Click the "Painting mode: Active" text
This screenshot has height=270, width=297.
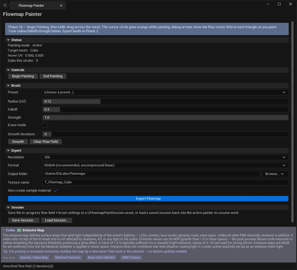coord(25,45)
